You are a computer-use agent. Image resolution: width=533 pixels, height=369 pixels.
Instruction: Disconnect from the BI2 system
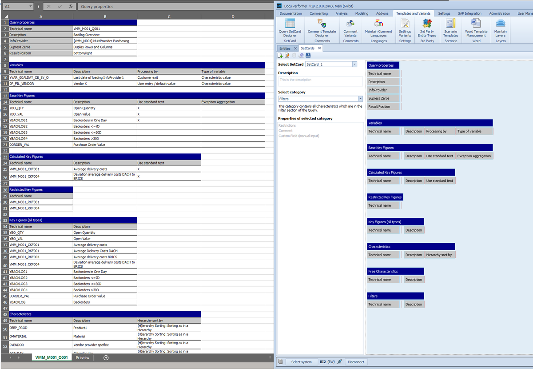[x=356, y=361]
